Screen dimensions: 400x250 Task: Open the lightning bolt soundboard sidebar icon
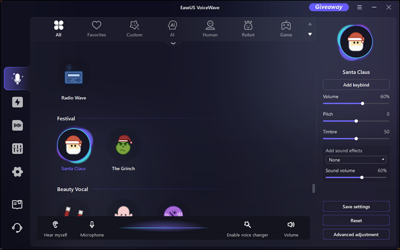click(17, 102)
